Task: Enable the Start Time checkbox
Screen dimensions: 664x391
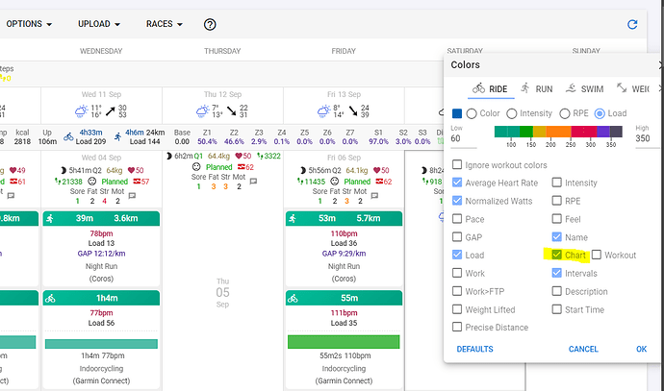Action: point(557,309)
